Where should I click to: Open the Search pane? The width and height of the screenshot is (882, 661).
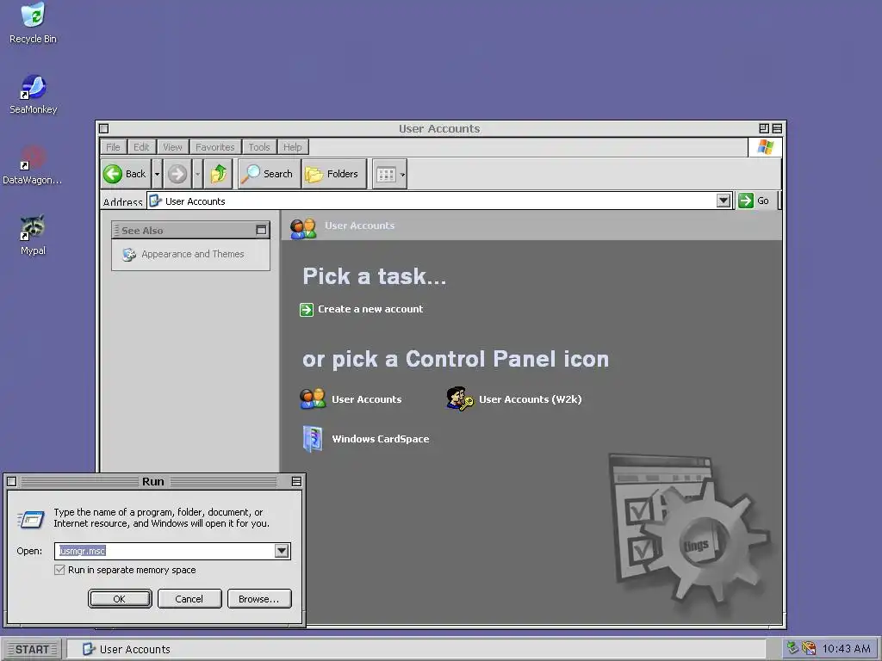[x=269, y=174]
